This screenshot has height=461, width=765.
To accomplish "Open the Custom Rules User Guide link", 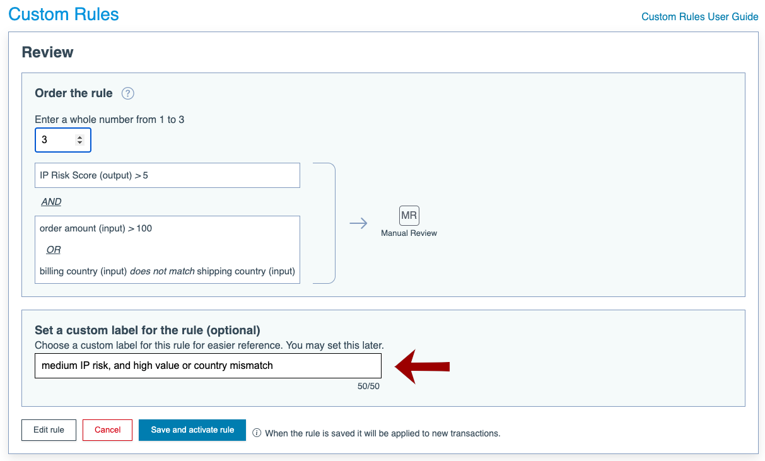I will 699,16.
